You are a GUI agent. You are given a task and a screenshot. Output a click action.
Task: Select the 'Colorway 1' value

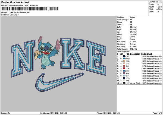pos(14,15)
